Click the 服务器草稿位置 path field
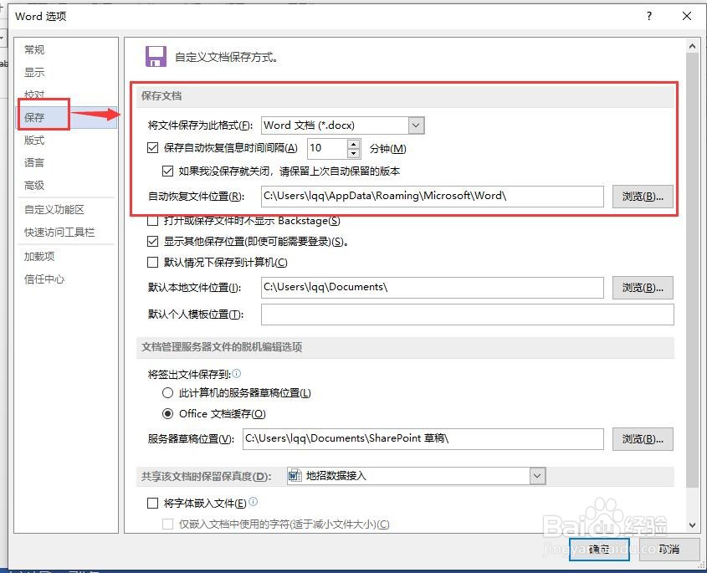Viewport: 707px width, 573px height. (423, 439)
